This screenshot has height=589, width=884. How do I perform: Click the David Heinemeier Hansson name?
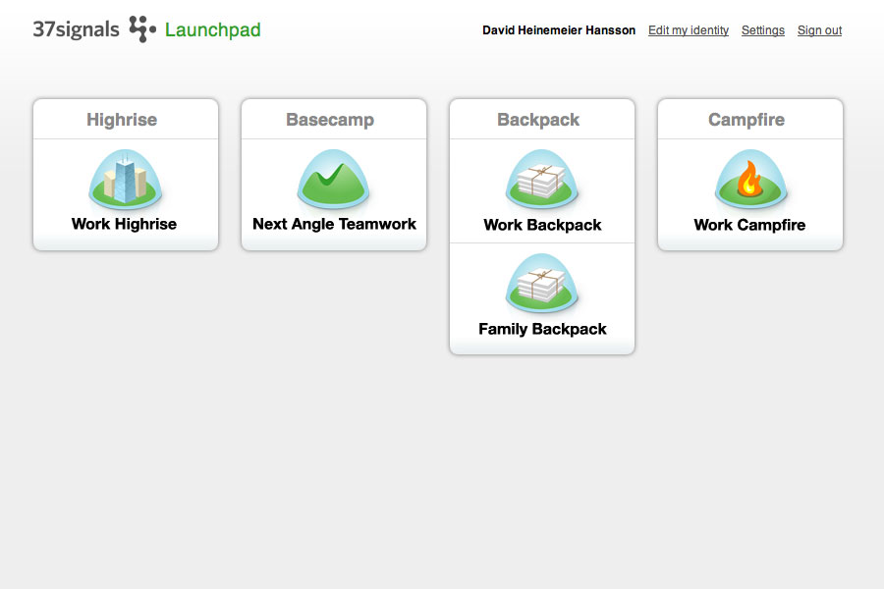(559, 30)
